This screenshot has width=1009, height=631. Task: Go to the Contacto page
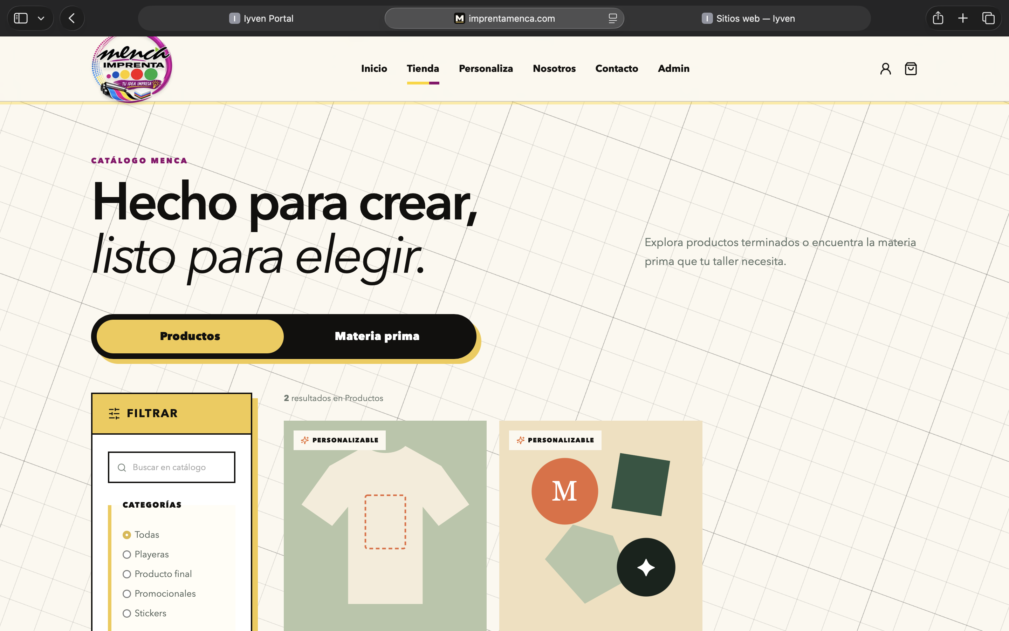(x=617, y=68)
